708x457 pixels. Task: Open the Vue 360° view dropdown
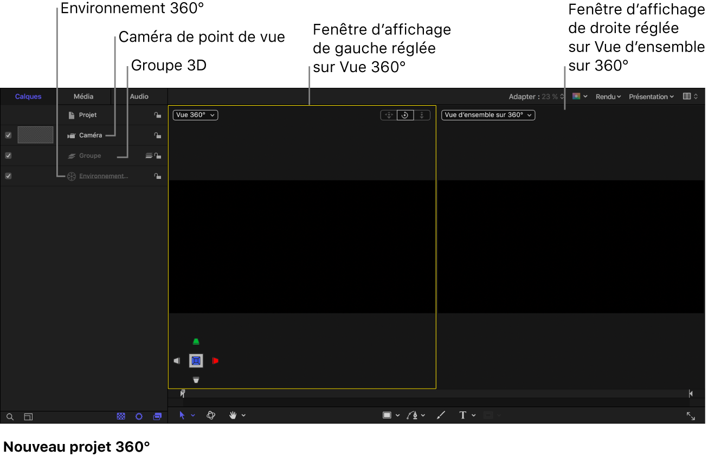click(195, 115)
